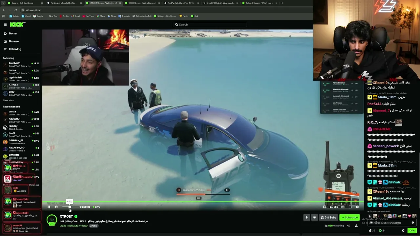Subscribe to the XTROET channel
This screenshot has width=420, height=236.
coord(349,217)
